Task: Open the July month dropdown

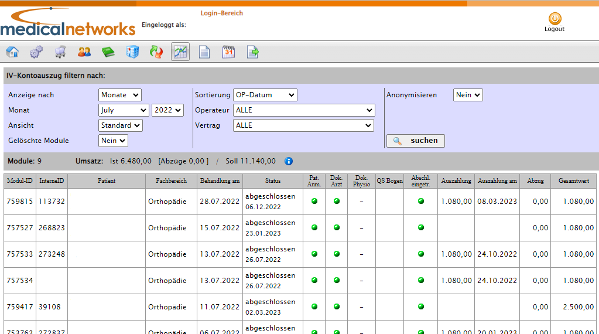Action: [x=124, y=110]
